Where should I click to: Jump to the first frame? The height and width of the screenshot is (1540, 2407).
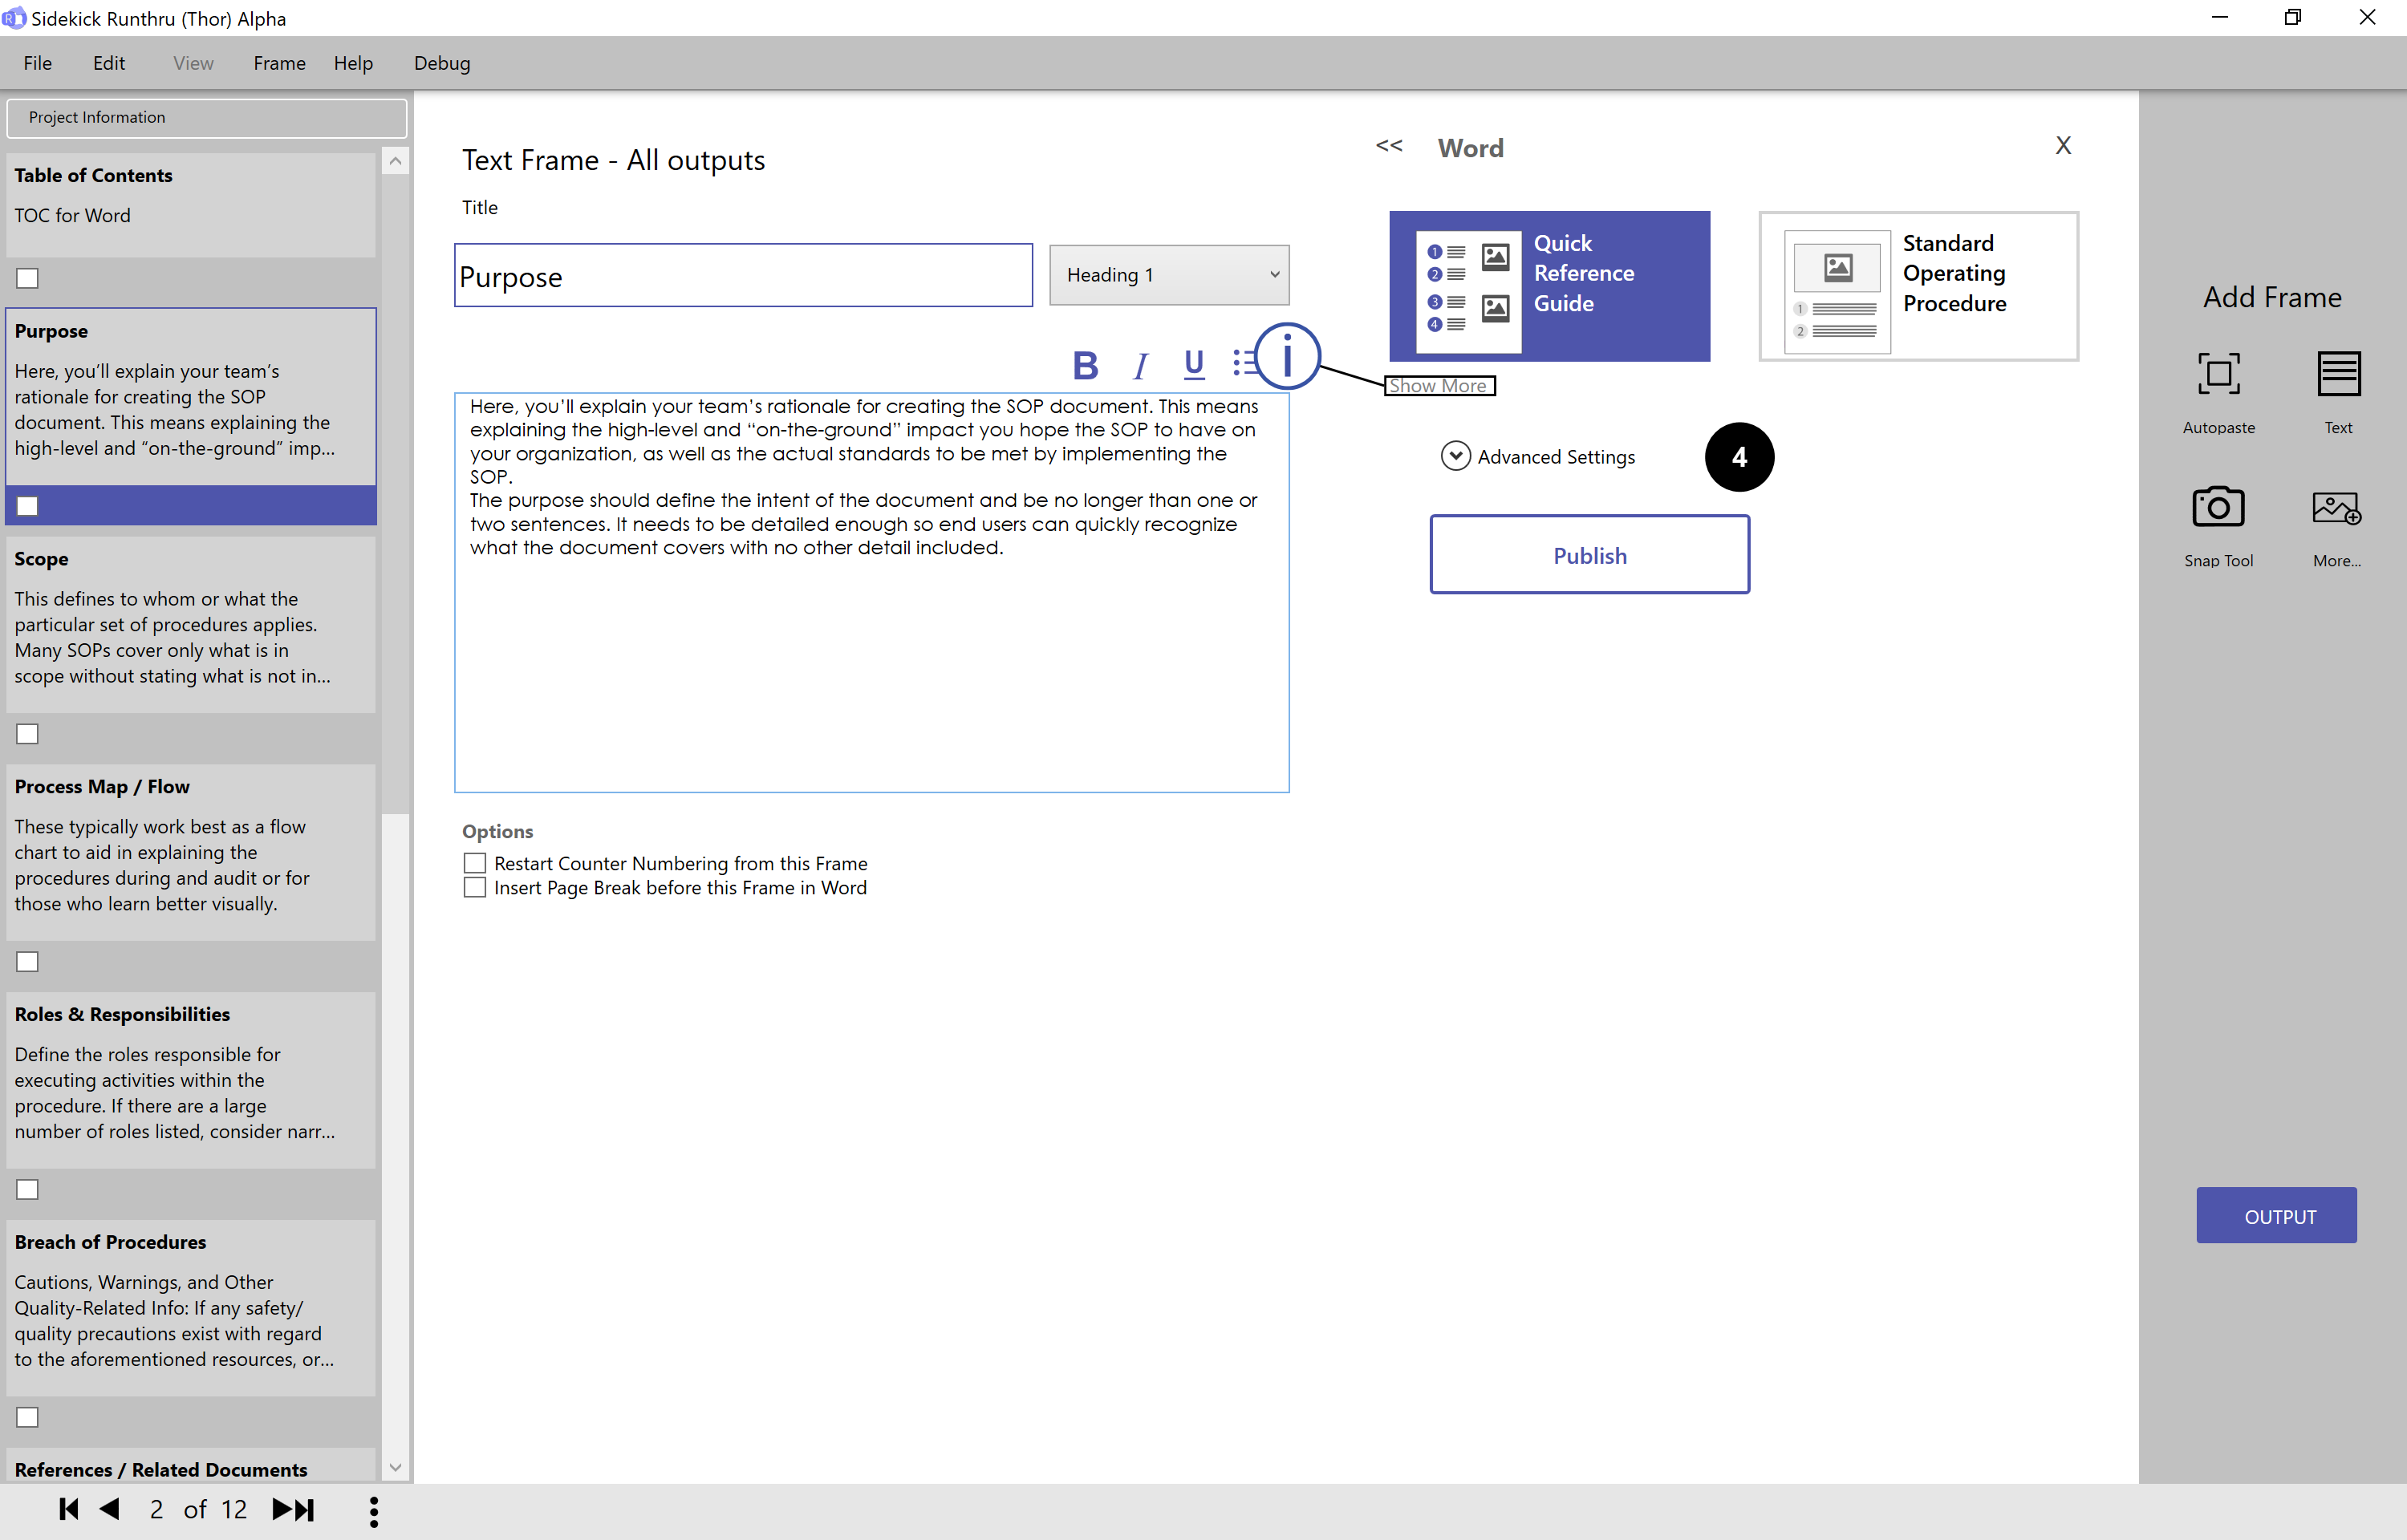(68, 1509)
